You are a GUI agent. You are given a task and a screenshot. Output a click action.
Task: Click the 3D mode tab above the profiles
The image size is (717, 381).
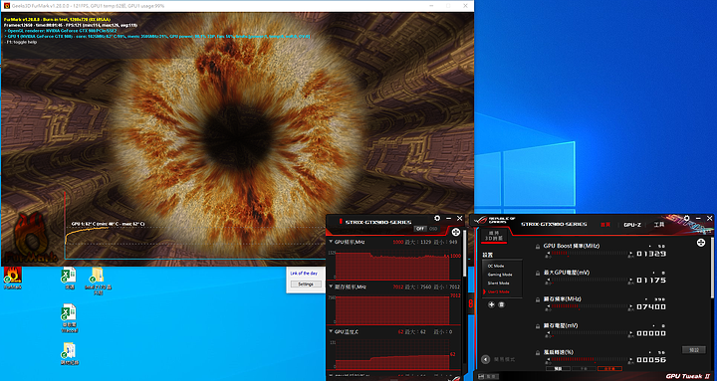pos(494,236)
